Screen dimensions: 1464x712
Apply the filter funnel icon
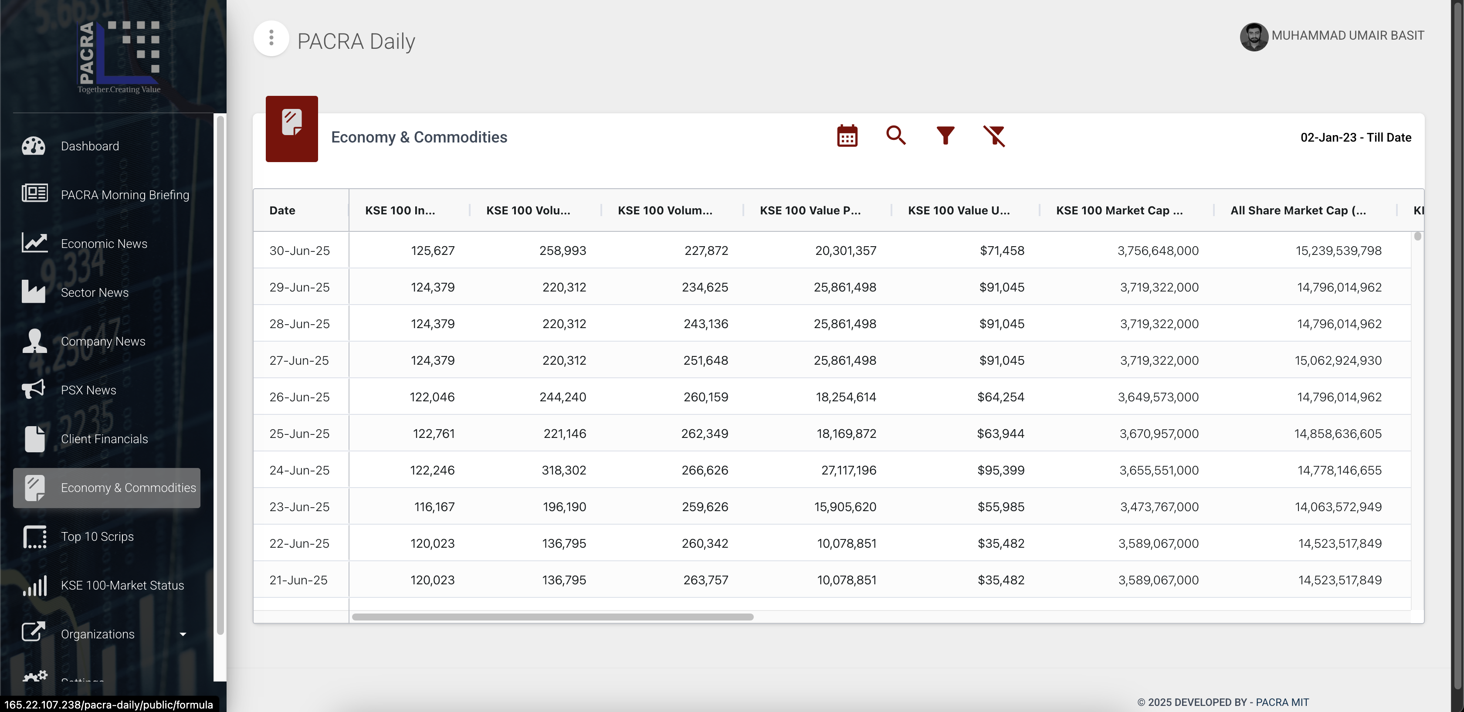click(x=945, y=135)
